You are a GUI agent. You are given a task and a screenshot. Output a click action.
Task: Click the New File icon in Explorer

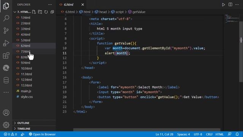34,12
